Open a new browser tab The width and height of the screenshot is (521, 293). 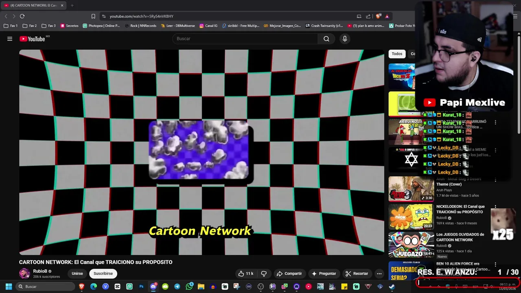point(72,5)
